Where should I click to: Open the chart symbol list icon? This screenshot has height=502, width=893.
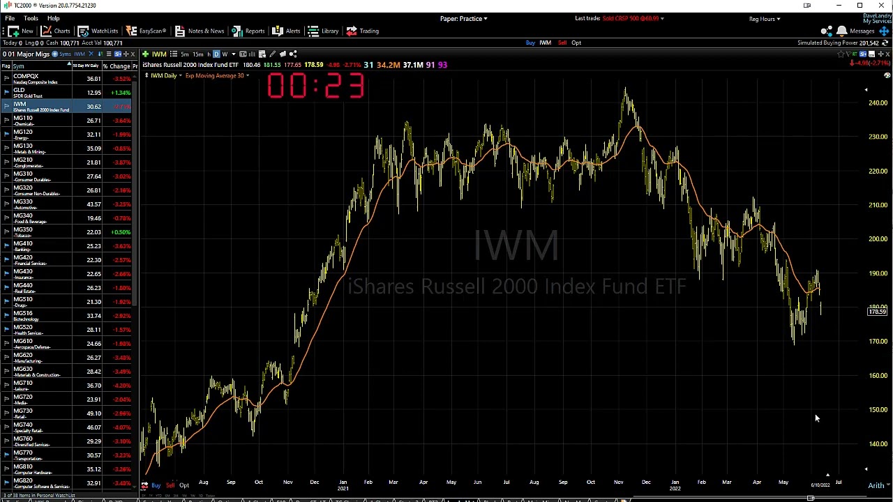pos(173,54)
